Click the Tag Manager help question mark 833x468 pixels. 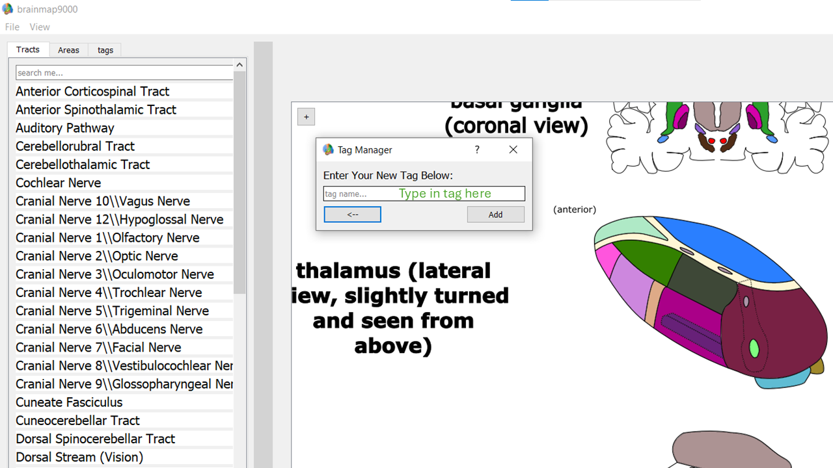tap(477, 149)
